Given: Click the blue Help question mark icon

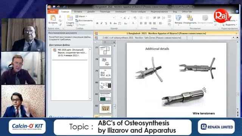Looking at the screenshot, I should pos(237,12).
